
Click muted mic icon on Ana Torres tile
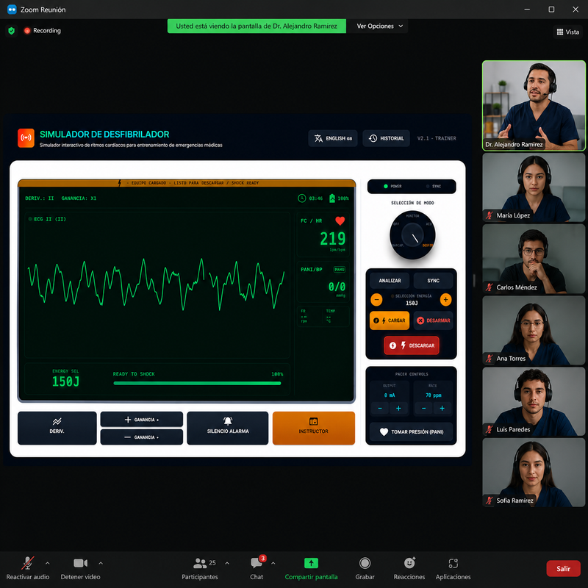pos(489,359)
